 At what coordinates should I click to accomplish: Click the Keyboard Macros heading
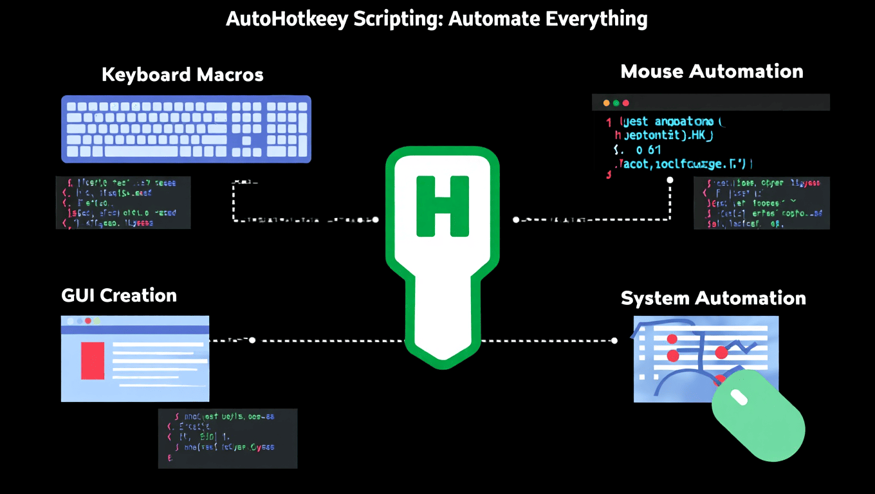(x=183, y=75)
